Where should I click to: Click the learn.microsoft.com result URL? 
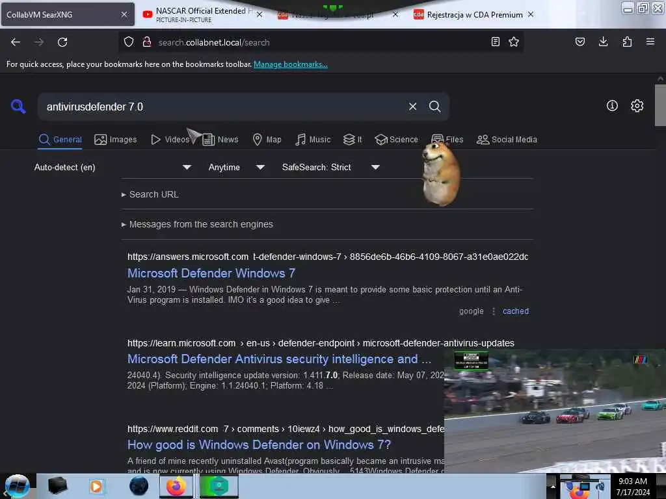click(321, 343)
